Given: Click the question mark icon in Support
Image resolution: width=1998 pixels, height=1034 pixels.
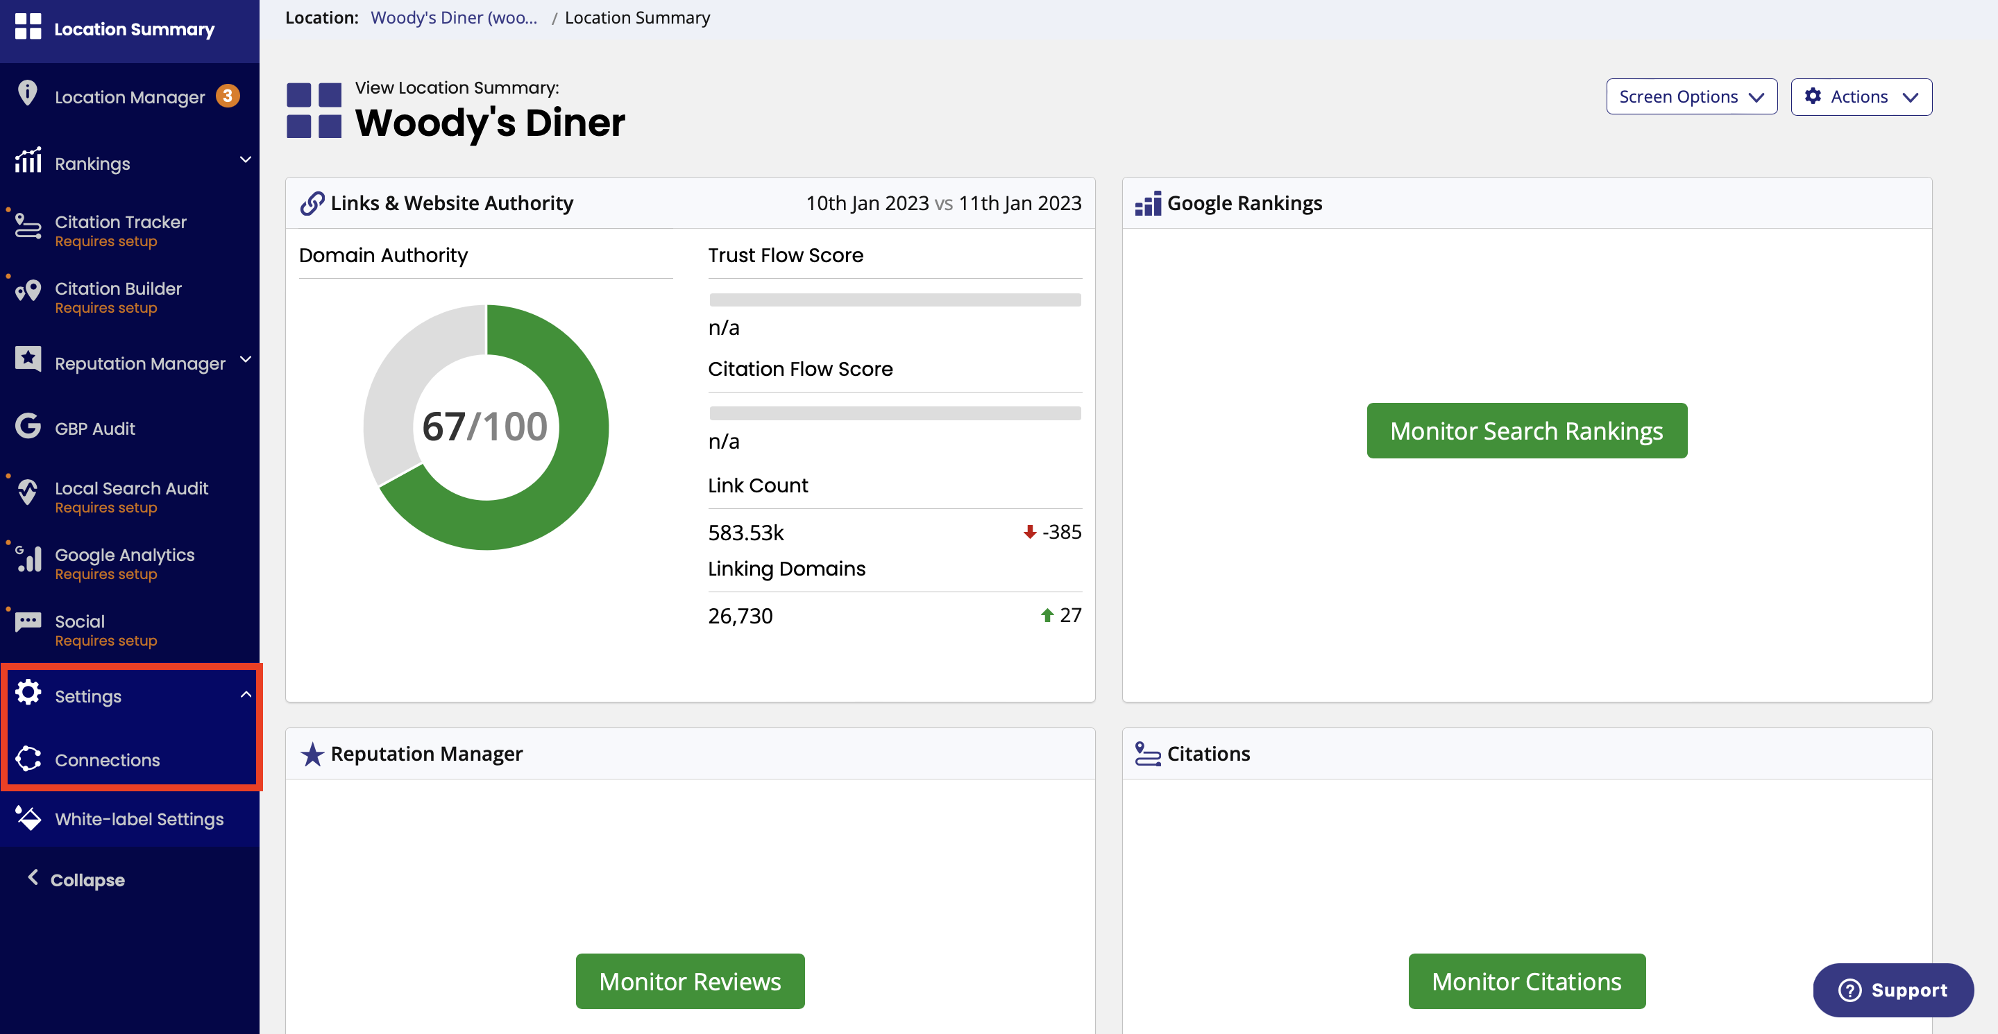Looking at the screenshot, I should pyautogui.click(x=1850, y=990).
